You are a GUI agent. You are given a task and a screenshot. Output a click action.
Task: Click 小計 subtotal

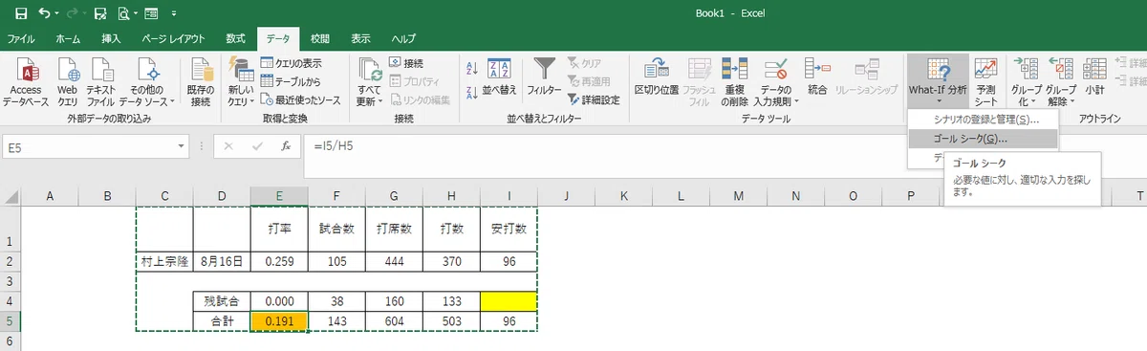point(1094,77)
